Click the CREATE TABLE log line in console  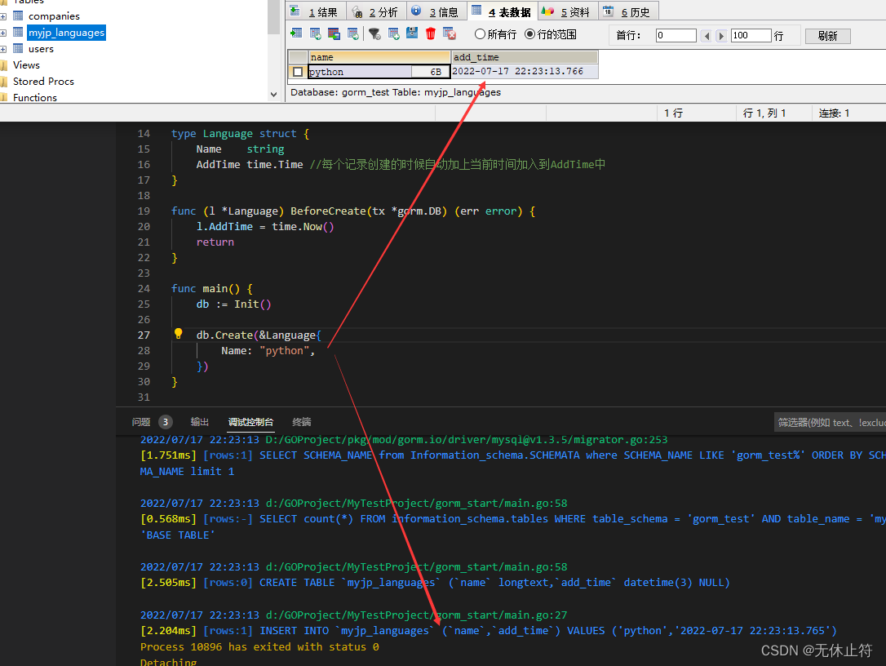point(435,583)
